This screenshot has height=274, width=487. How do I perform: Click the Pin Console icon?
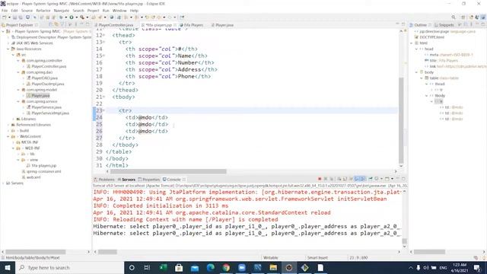pos(371,179)
